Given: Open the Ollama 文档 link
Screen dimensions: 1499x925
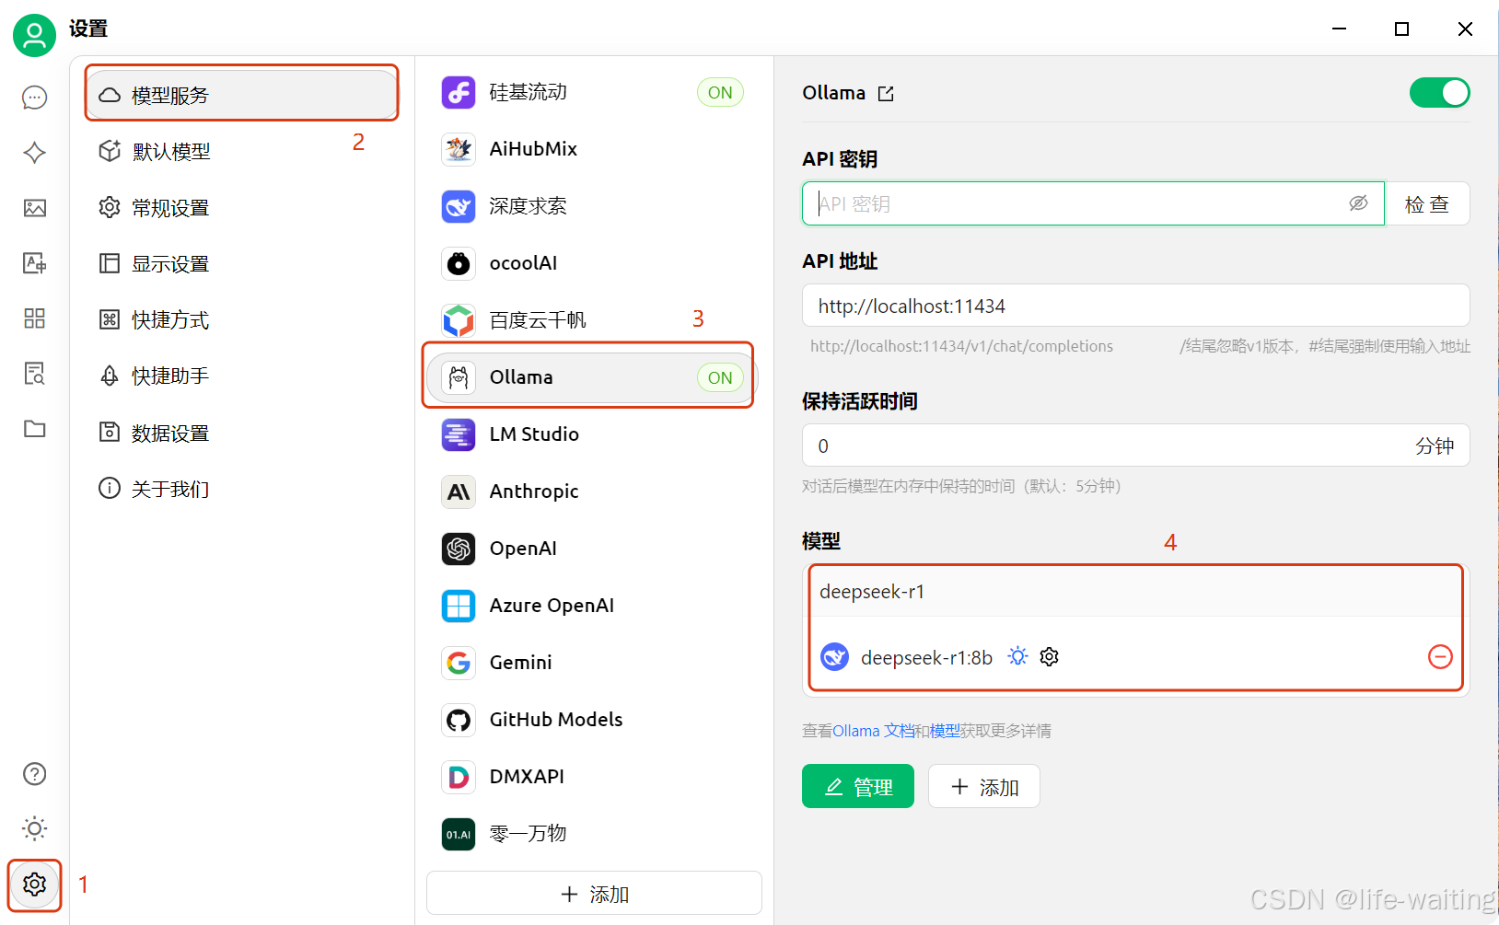Looking at the screenshot, I should [874, 731].
